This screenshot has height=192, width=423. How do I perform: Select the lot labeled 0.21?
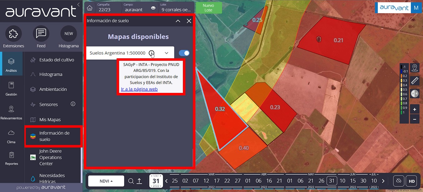[339, 40]
